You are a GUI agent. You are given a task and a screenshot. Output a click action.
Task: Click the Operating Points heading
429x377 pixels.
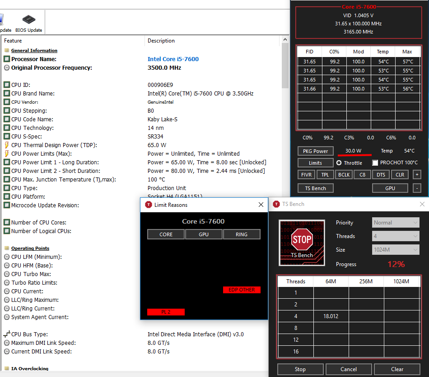click(x=30, y=248)
